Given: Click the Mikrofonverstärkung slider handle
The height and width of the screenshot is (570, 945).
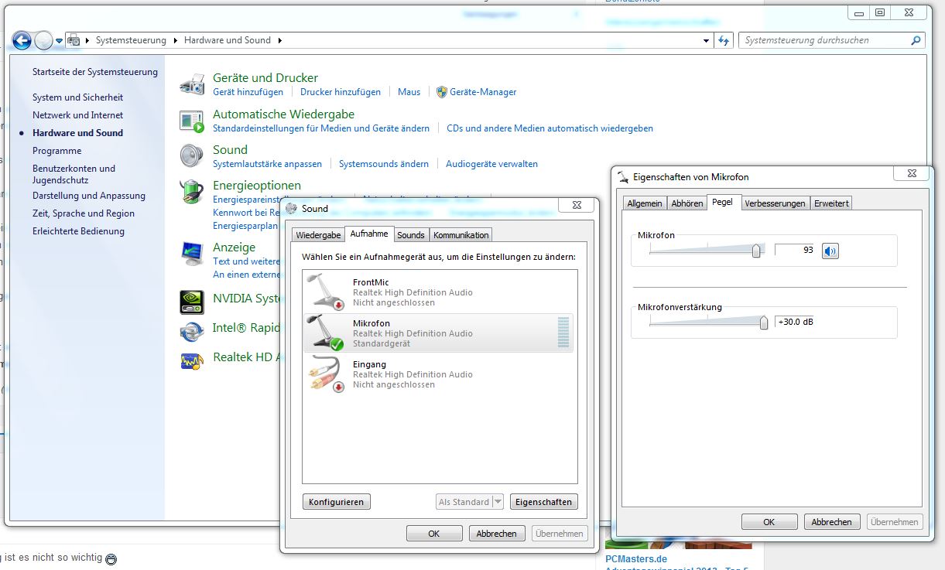Looking at the screenshot, I should click(764, 323).
